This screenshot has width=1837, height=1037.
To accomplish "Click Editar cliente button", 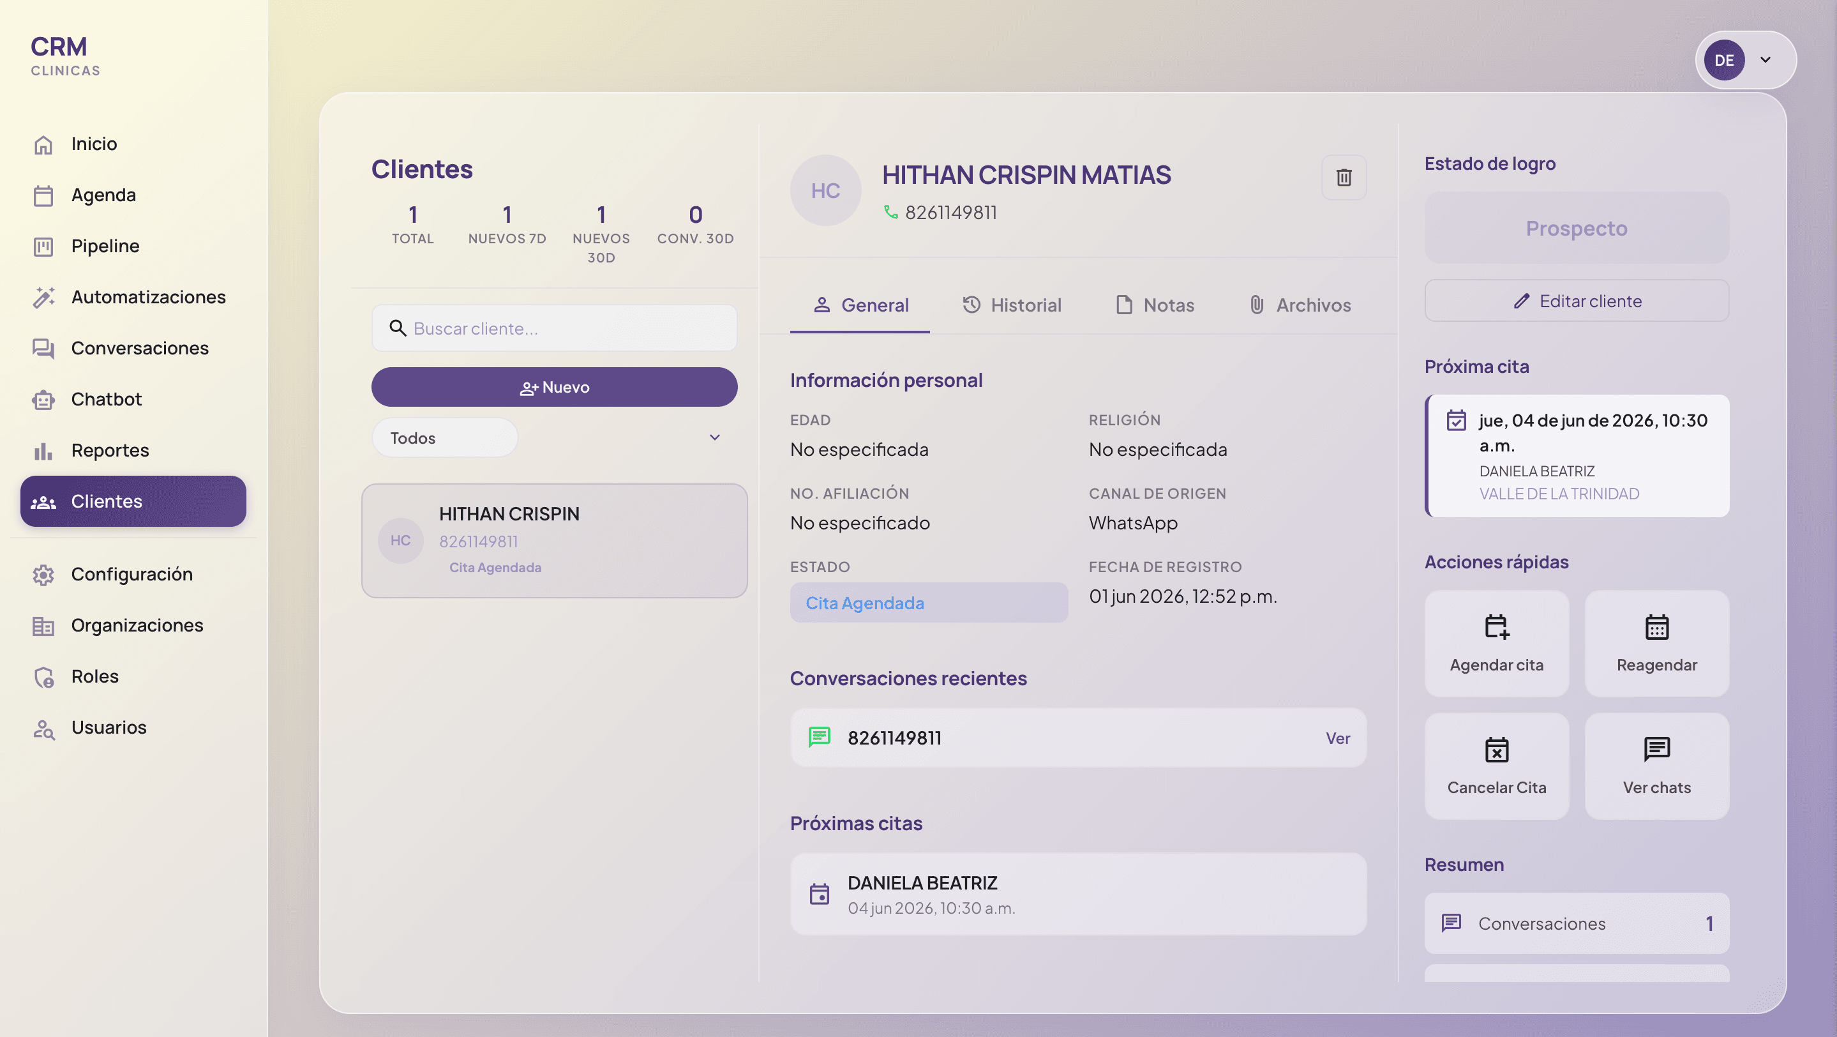I will pos(1577,301).
